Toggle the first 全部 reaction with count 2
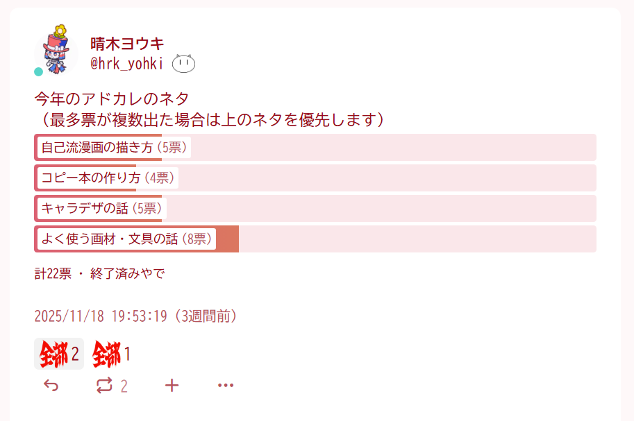 click(59, 354)
